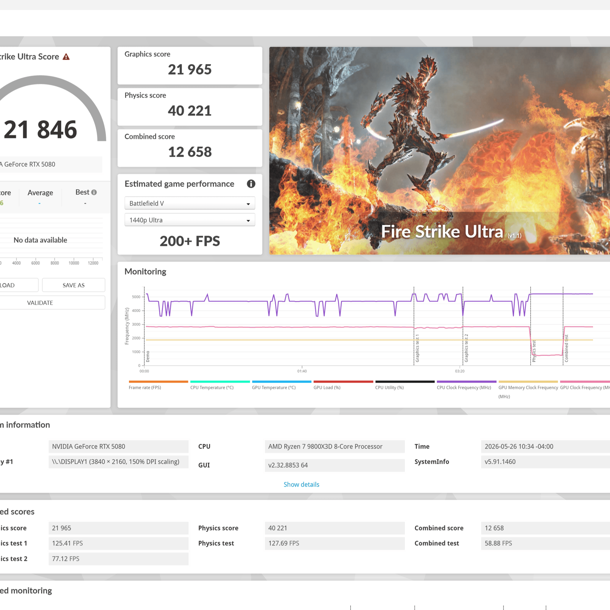610x610 pixels.
Task: Open the 1440p Ultra resolution dropdown
Action: (190, 220)
